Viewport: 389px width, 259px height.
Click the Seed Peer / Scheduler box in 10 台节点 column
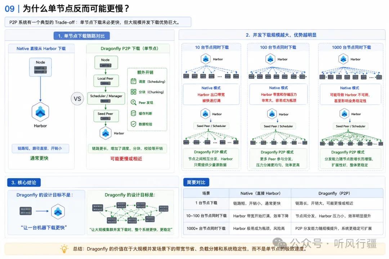pos(211,126)
